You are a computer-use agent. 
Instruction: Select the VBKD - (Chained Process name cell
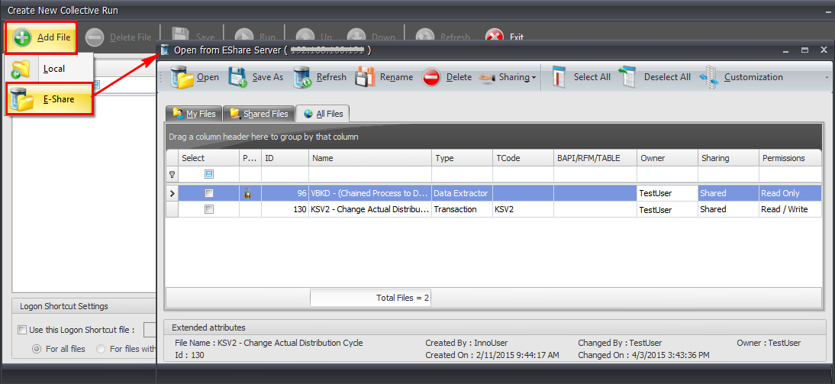370,193
